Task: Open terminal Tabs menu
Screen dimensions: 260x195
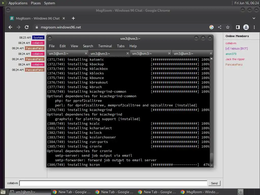Action: tap(121, 46)
